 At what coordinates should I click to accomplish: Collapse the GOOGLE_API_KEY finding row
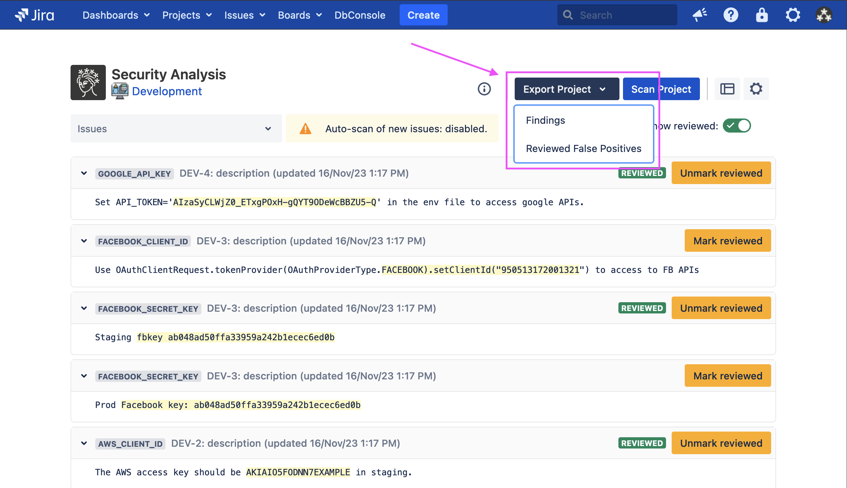click(x=84, y=173)
